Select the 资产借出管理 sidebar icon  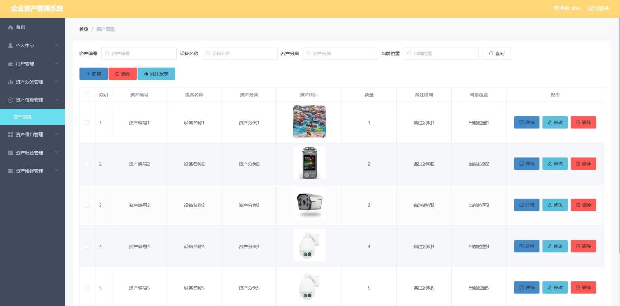click(10, 133)
